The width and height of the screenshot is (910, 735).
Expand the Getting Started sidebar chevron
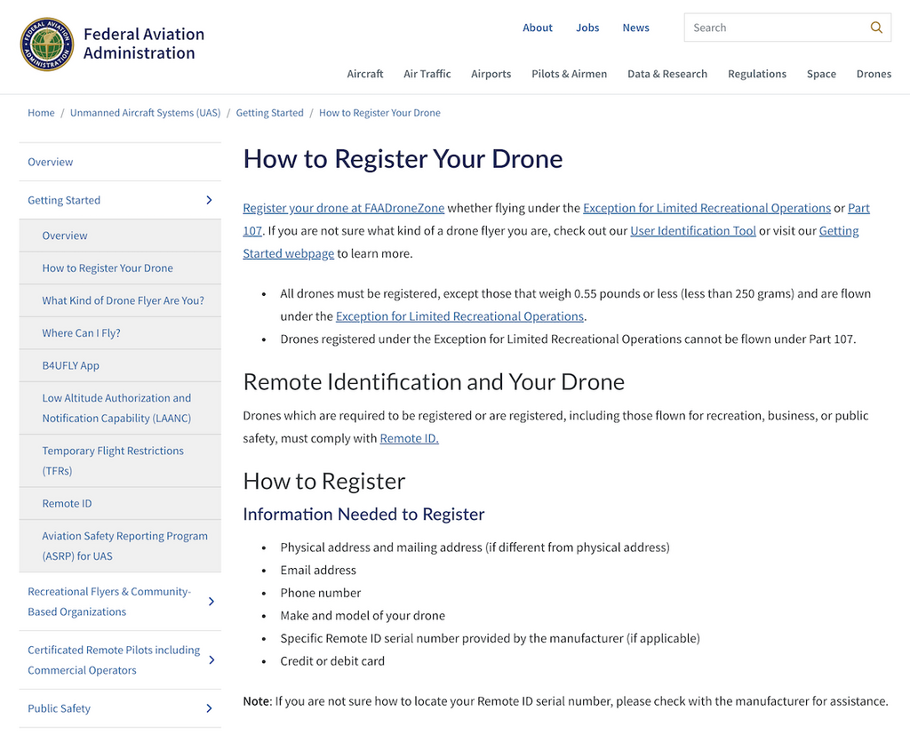[209, 201]
